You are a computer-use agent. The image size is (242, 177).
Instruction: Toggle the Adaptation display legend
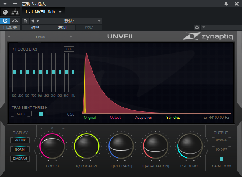click(144, 118)
